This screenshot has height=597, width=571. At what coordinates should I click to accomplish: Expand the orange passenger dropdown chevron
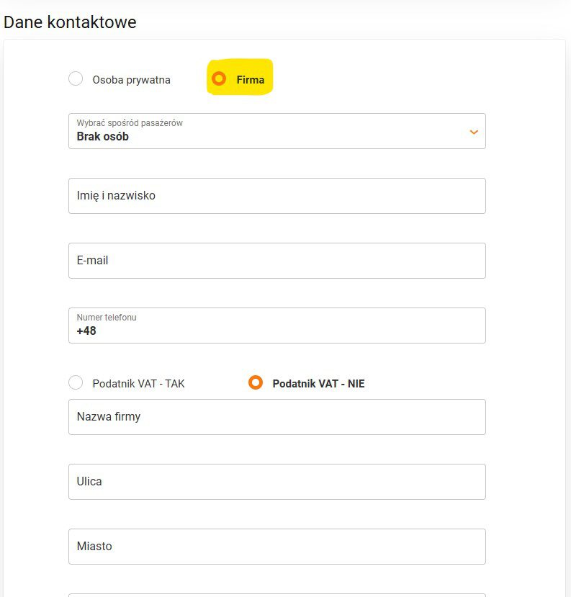coord(474,132)
